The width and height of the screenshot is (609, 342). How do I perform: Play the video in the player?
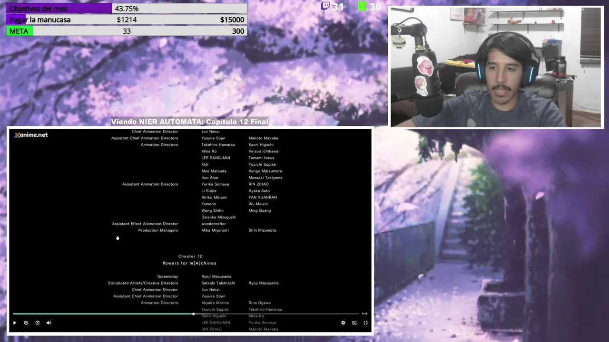pyautogui.click(x=15, y=323)
